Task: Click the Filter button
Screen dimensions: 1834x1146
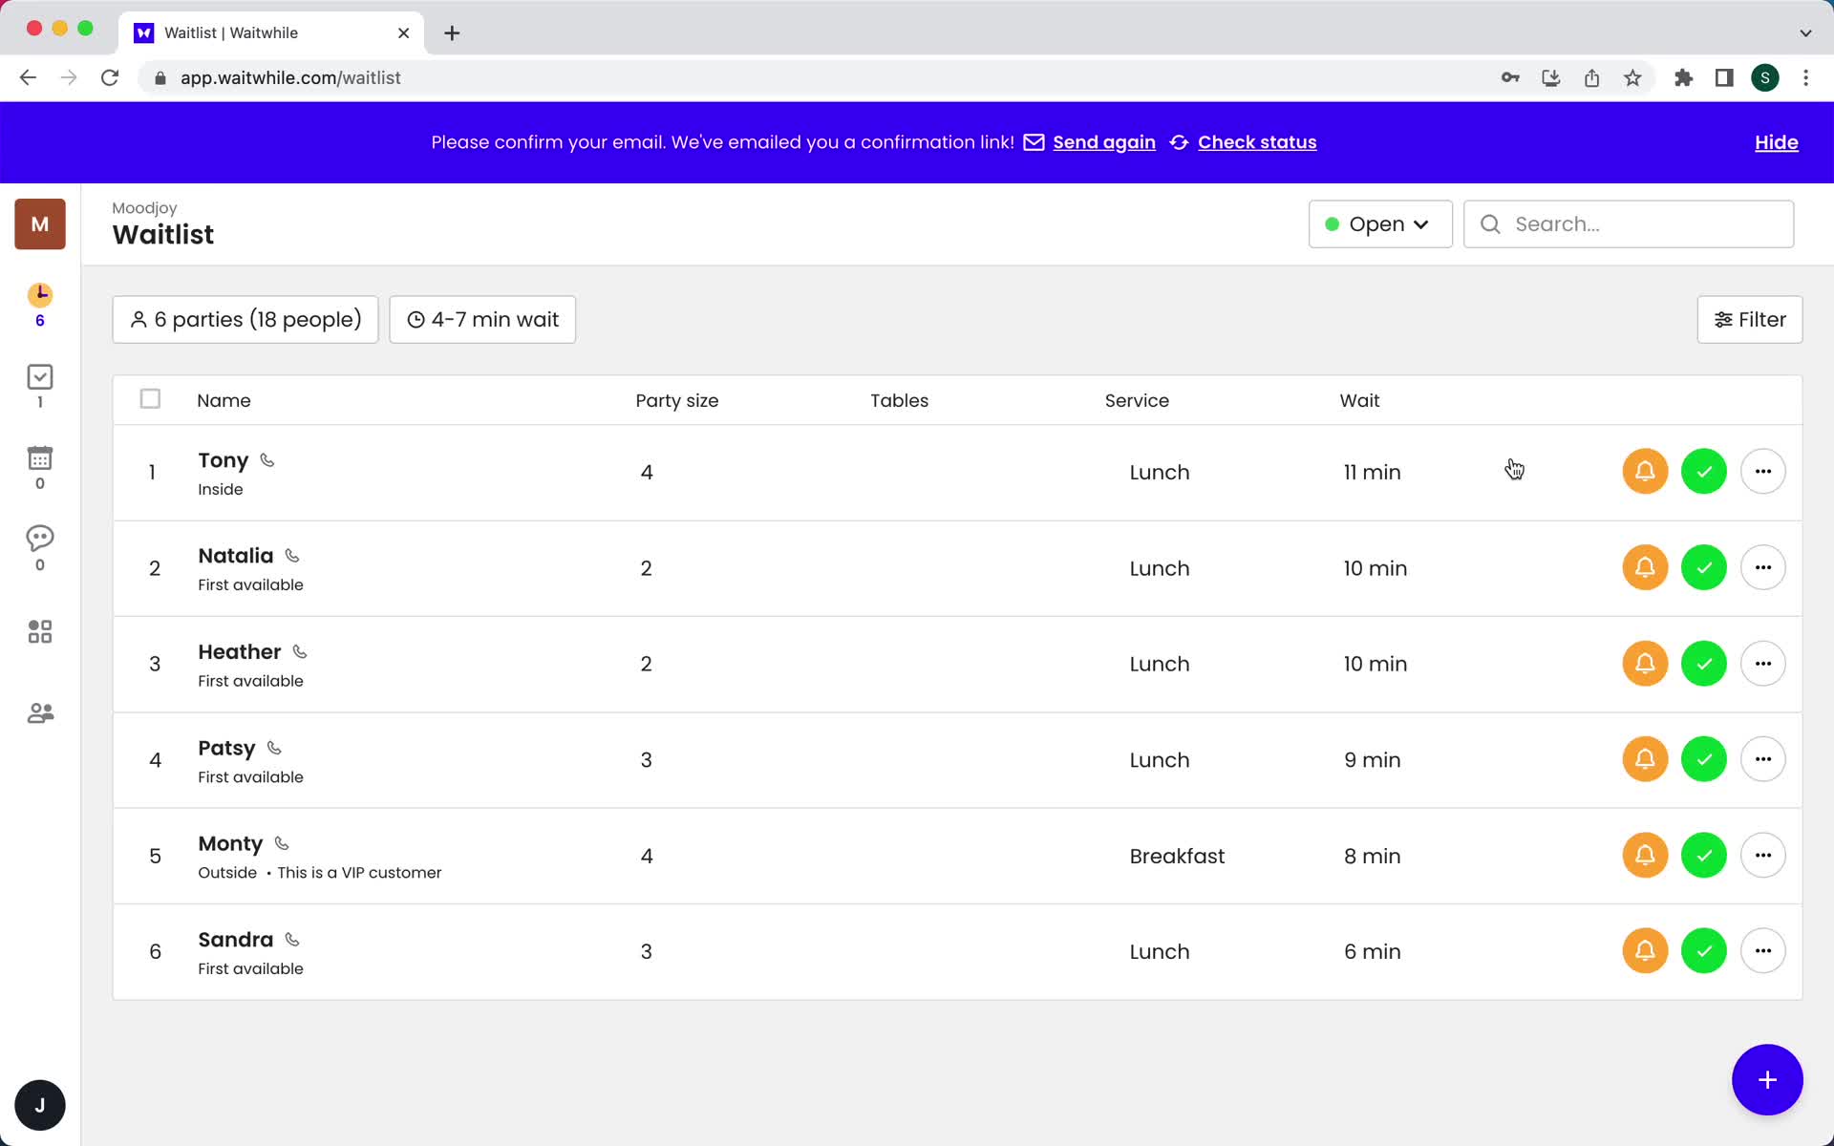Action: tap(1749, 320)
